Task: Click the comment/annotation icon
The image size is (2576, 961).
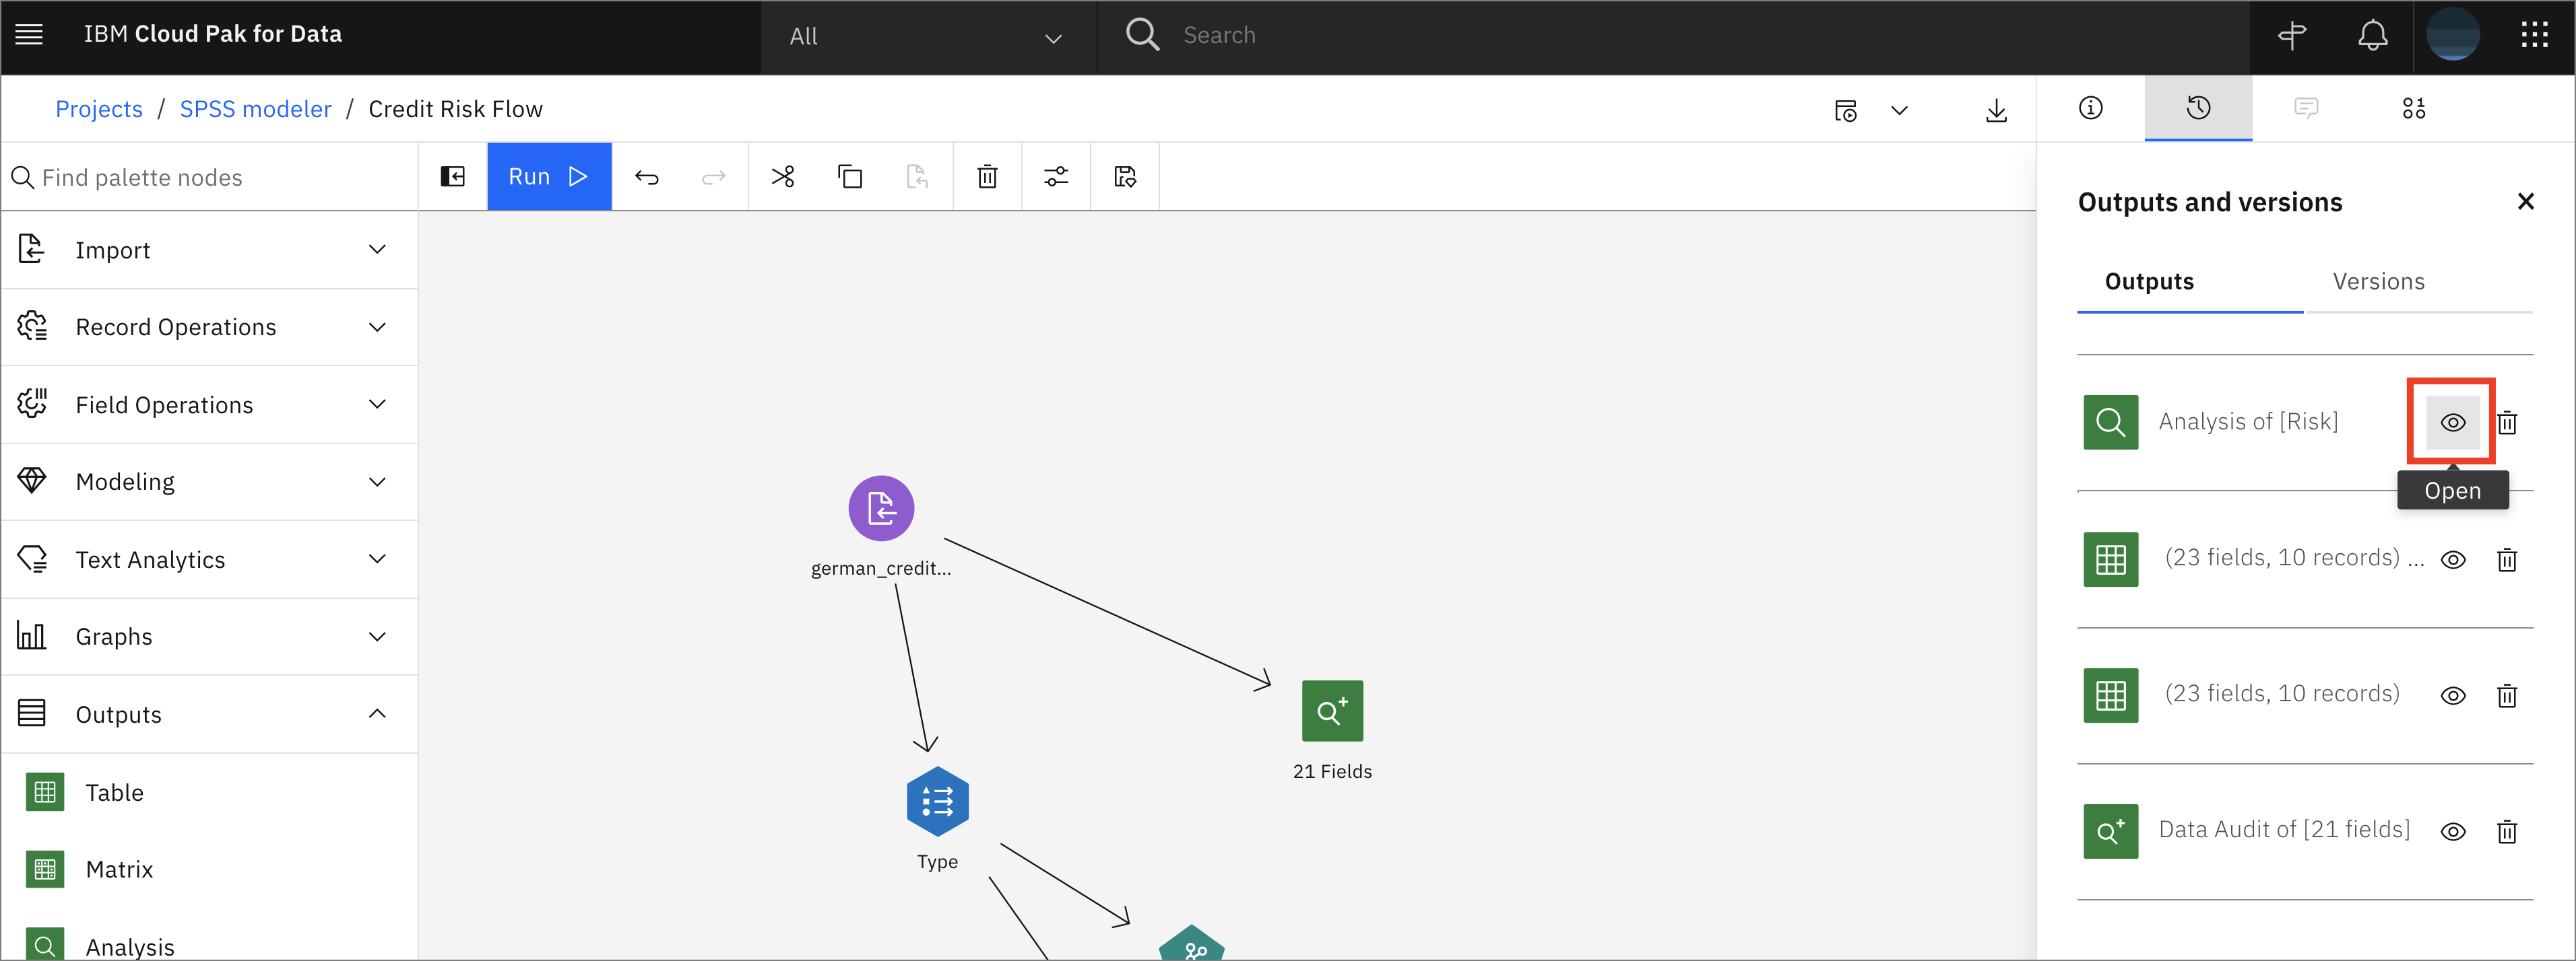Action: 2307,108
